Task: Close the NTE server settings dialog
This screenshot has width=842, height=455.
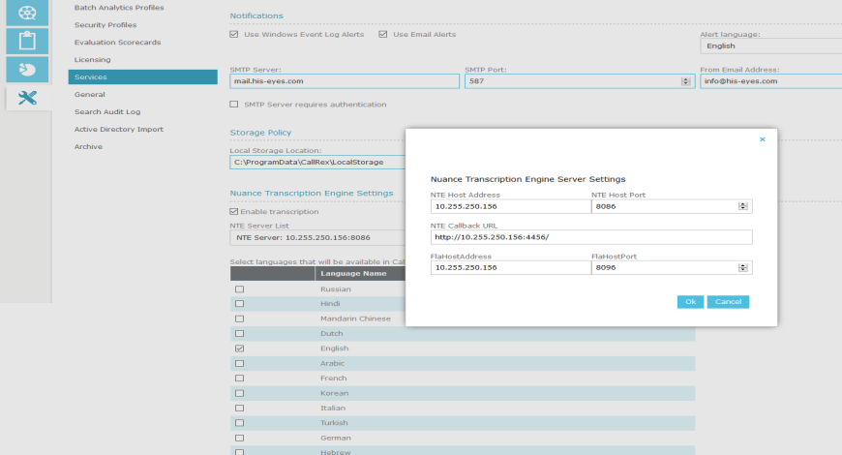Action: pos(762,139)
